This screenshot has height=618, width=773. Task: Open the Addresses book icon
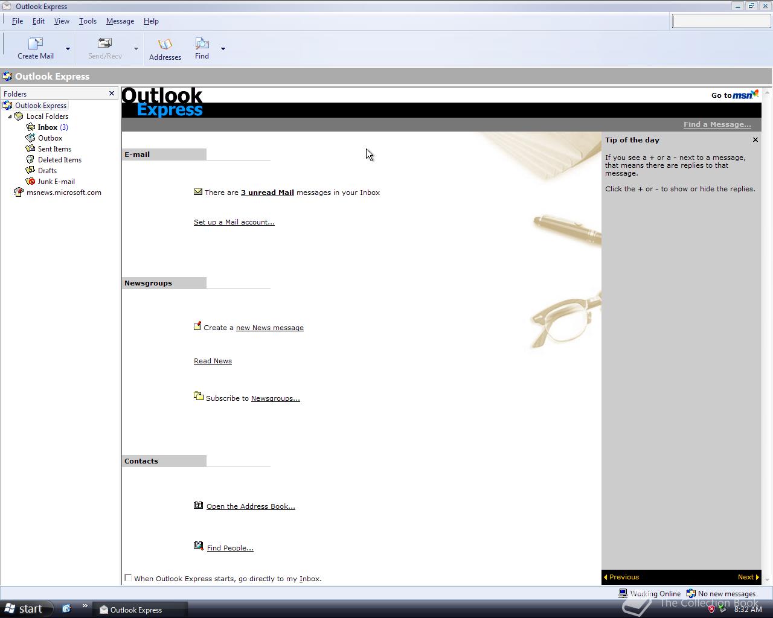click(165, 45)
